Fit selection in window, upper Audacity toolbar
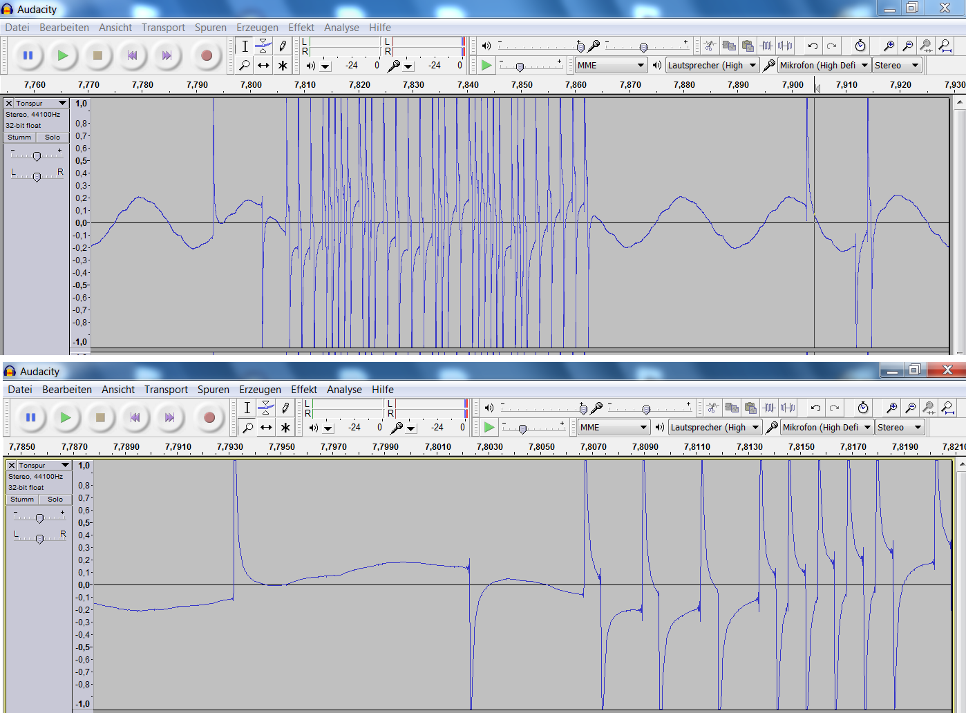The width and height of the screenshot is (966, 713). tap(926, 46)
